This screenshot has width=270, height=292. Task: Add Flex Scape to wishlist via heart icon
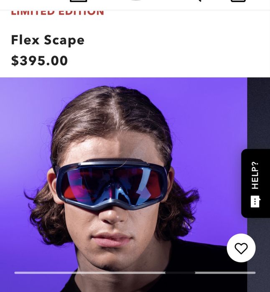click(241, 248)
